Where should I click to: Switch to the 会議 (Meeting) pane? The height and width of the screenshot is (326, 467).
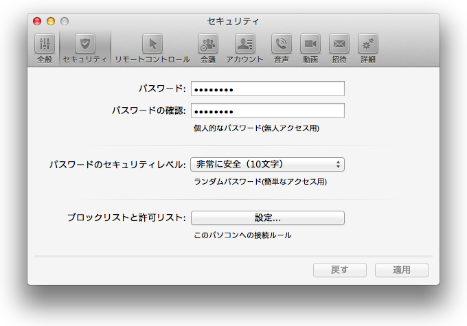[x=208, y=48]
